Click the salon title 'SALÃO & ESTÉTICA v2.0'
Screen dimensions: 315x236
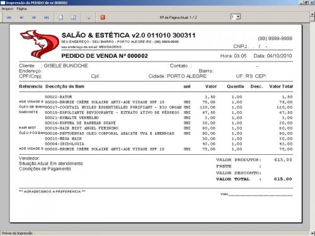coord(103,35)
